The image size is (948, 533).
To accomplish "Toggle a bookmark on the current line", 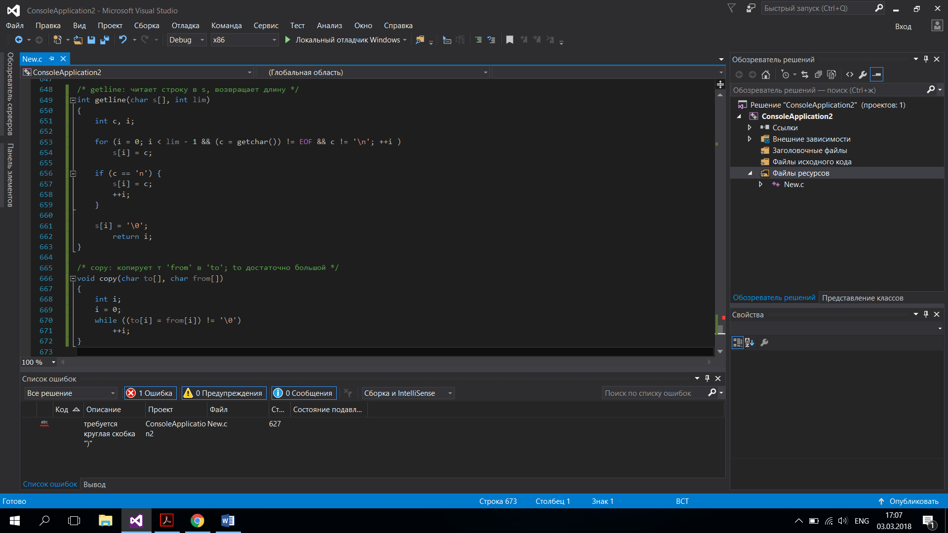I will 510,40.
